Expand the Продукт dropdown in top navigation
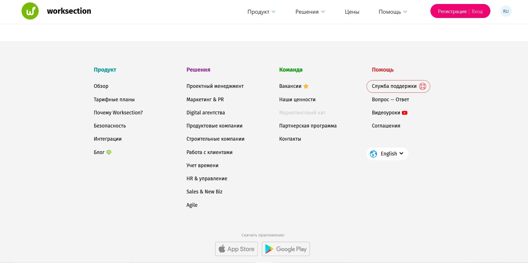The height and width of the screenshot is (263, 528). [261, 12]
